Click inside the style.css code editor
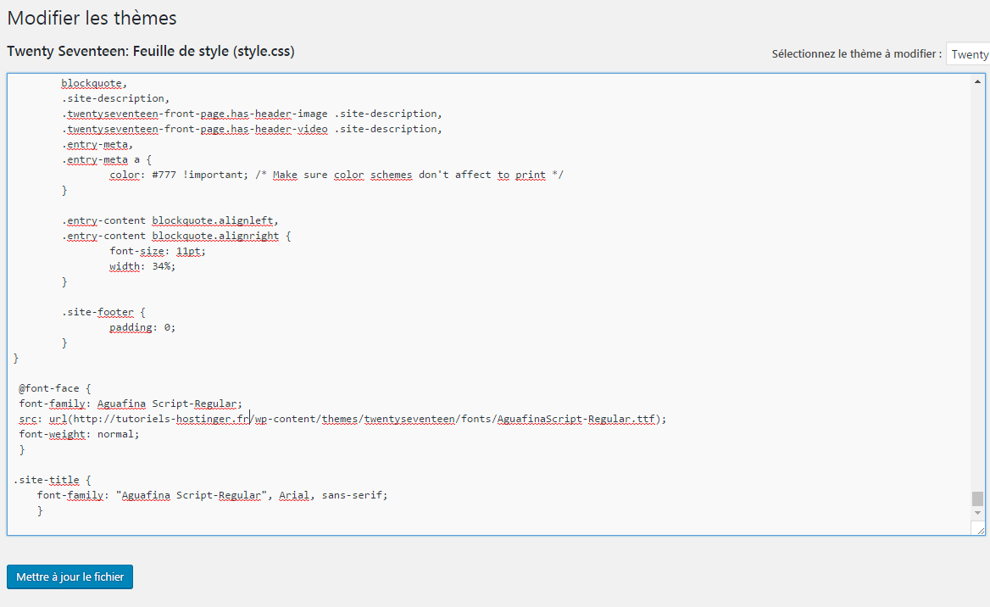The image size is (990, 607). click(x=424, y=365)
